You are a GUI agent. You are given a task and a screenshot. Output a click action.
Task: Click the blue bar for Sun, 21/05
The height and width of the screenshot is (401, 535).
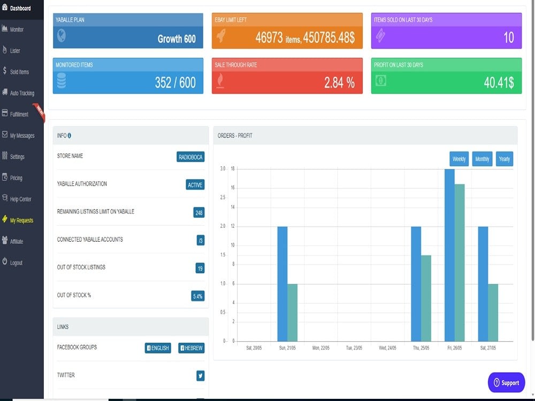point(282,284)
